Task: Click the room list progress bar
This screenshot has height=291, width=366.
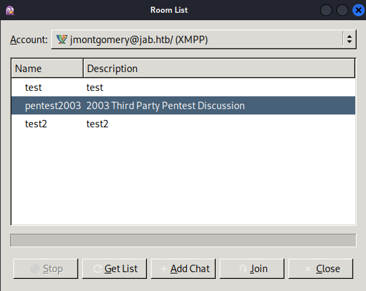Action: (x=183, y=240)
